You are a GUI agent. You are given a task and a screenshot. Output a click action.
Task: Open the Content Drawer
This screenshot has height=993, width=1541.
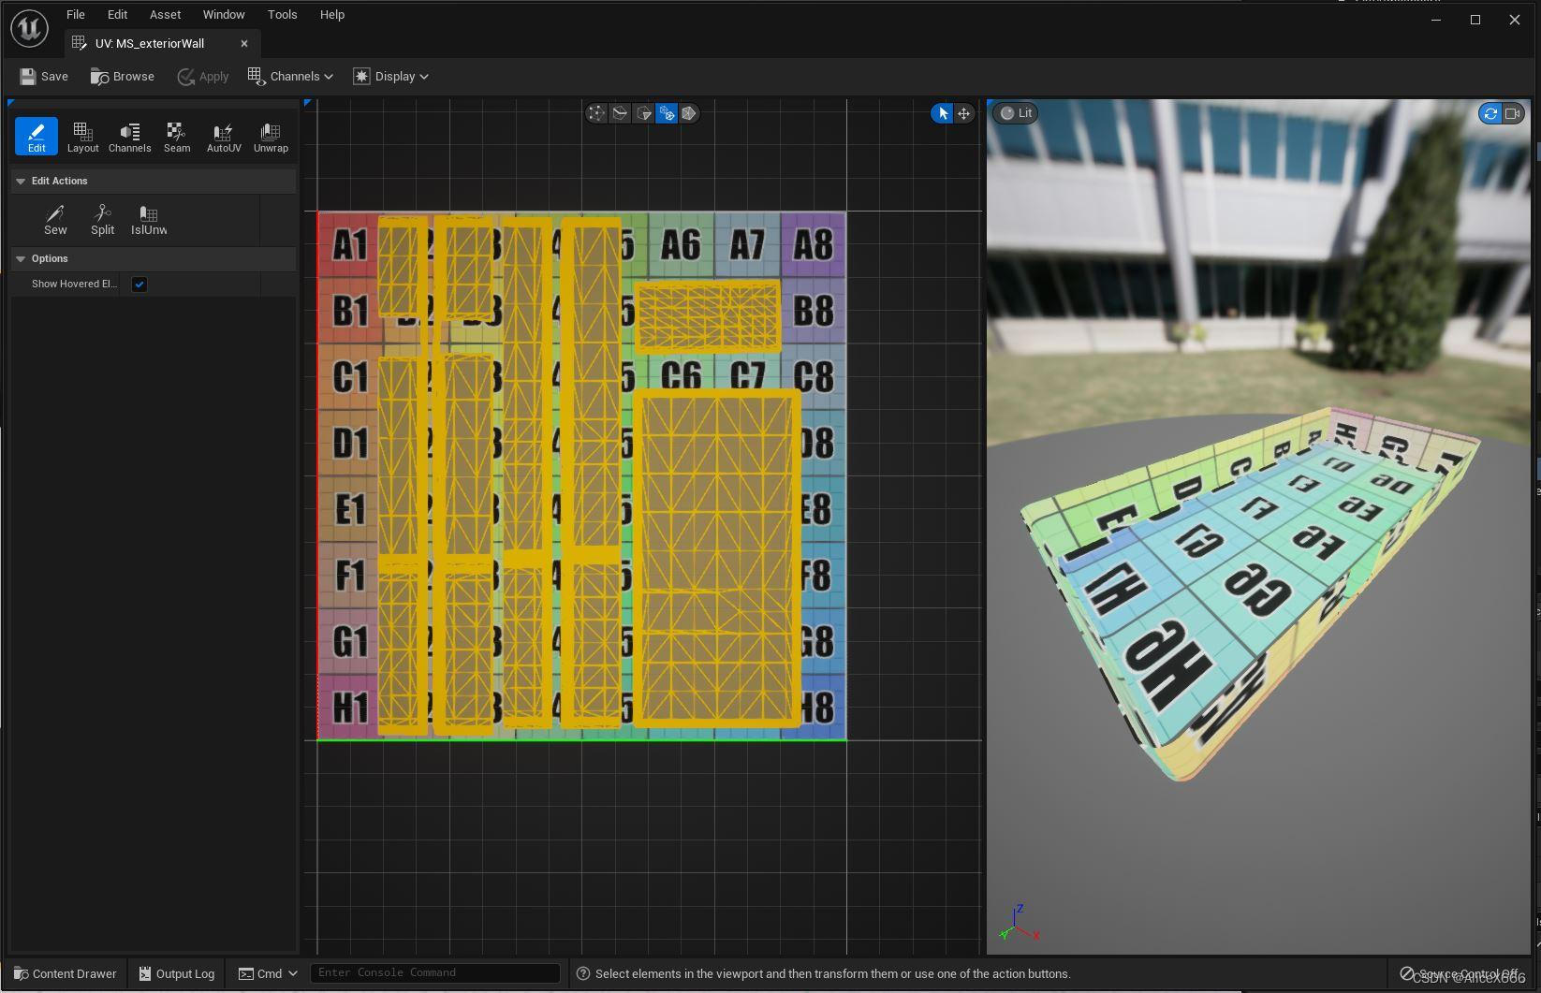click(x=65, y=973)
